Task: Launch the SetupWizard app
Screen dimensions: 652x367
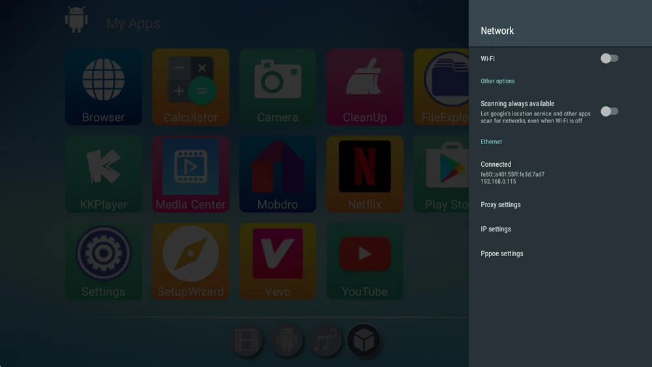Action: [x=190, y=261]
